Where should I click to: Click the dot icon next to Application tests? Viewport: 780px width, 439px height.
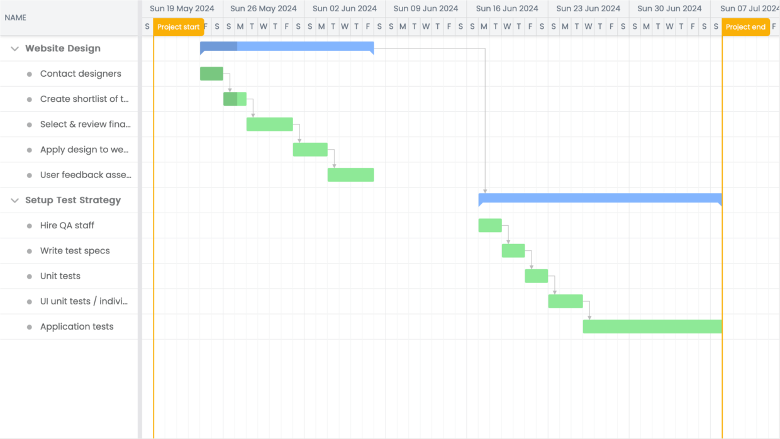[x=30, y=326]
